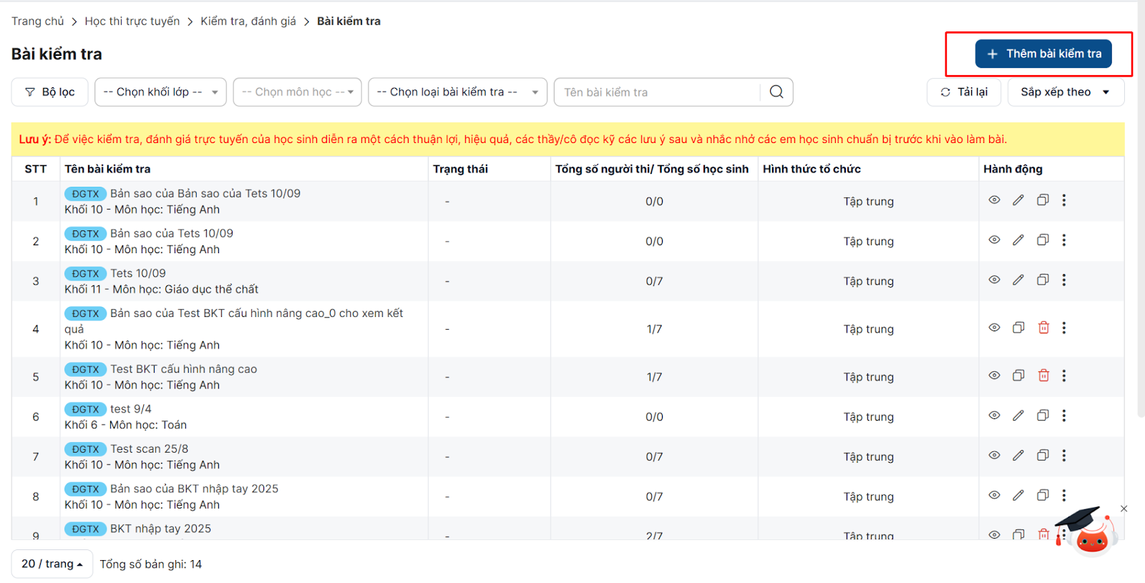This screenshot has width=1145, height=583.
Task: Change page size from '20 / trang'
Action: (x=52, y=564)
